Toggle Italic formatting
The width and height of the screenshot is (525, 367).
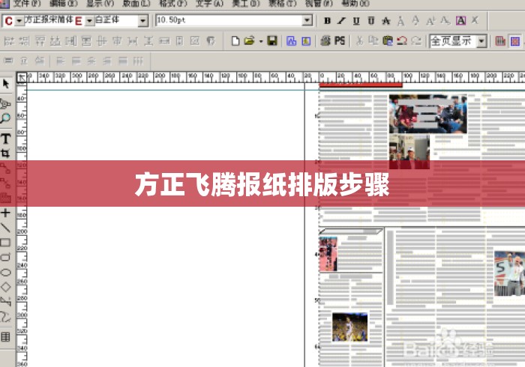[341, 21]
